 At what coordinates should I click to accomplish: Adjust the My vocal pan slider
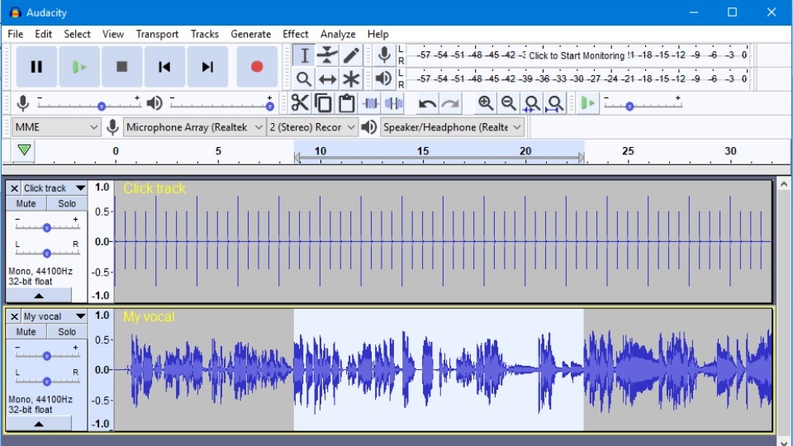click(x=46, y=381)
